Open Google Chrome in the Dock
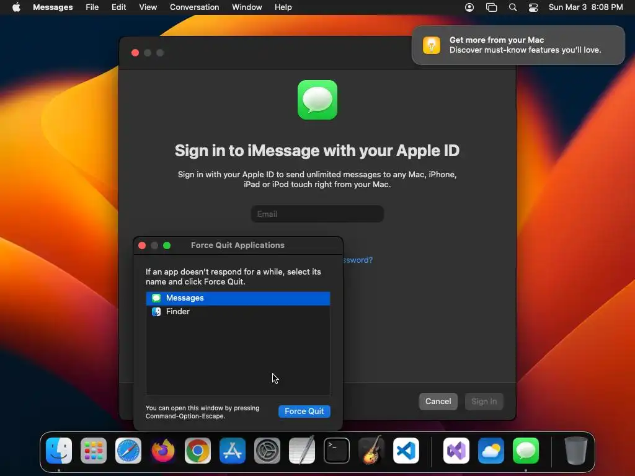The image size is (635, 476). point(198,451)
